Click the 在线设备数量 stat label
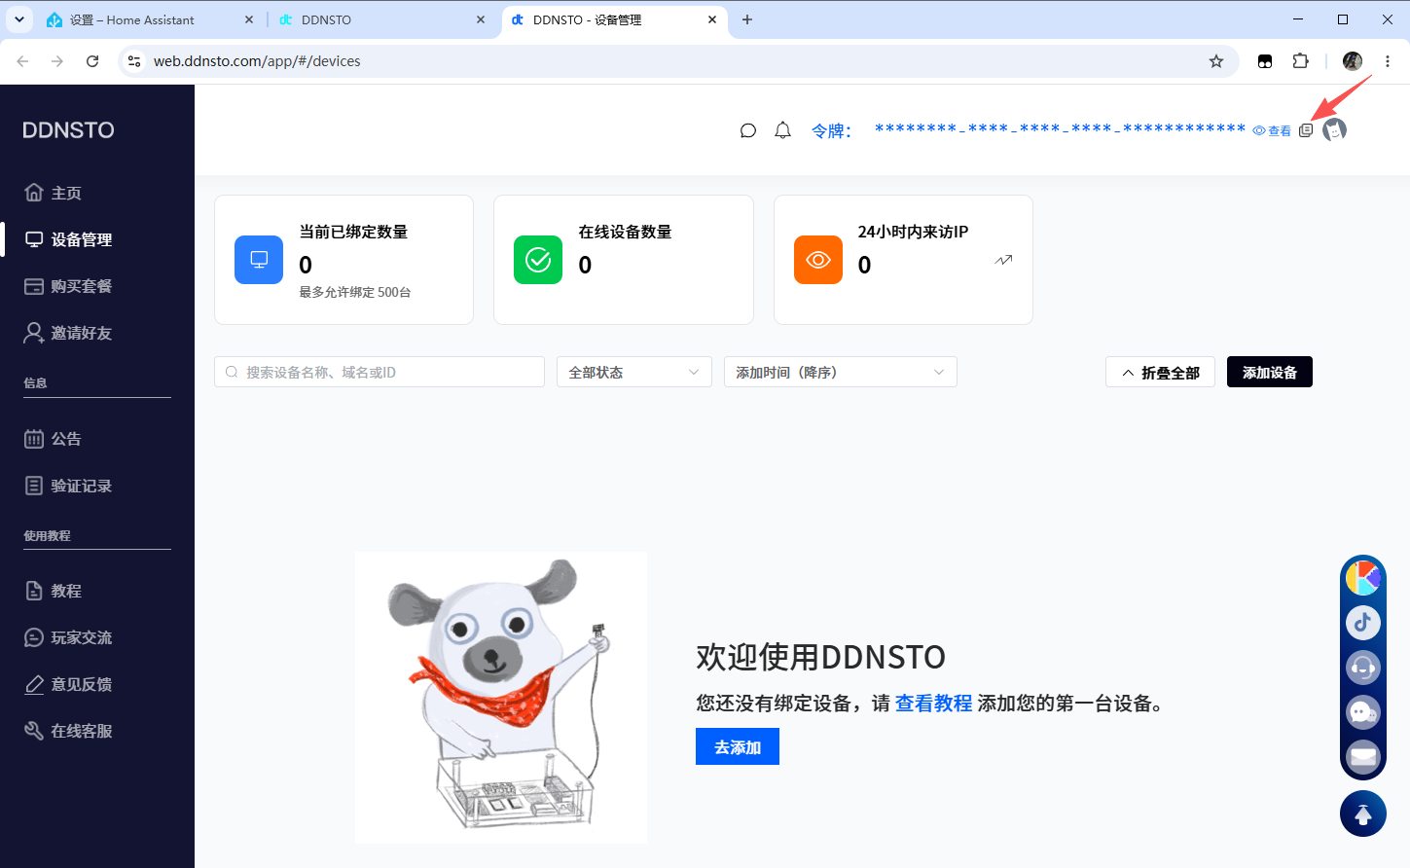 coord(625,232)
